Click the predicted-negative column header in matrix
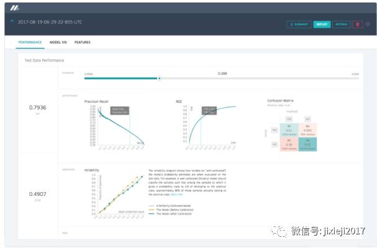Viewport: 377px width, 248px height. (x=307, y=119)
